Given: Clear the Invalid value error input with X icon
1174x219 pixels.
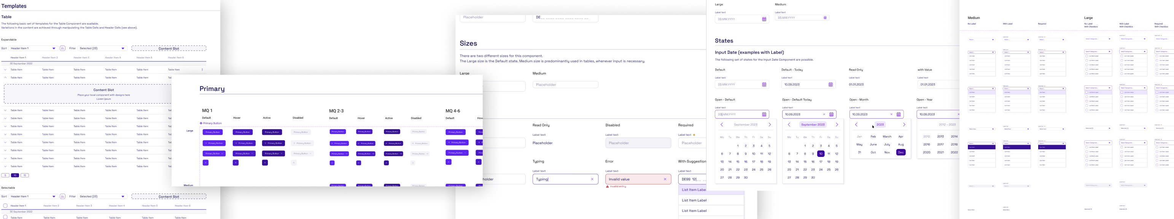Looking at the screenshot, I should [665, 179].
